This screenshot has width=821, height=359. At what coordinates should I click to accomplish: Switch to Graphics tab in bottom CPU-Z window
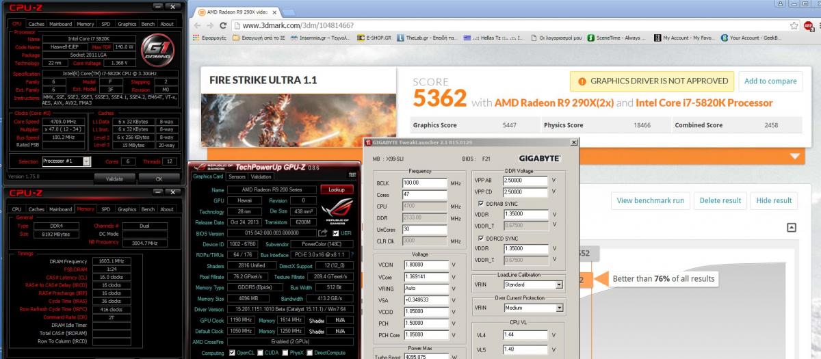(x=127, y=209)
